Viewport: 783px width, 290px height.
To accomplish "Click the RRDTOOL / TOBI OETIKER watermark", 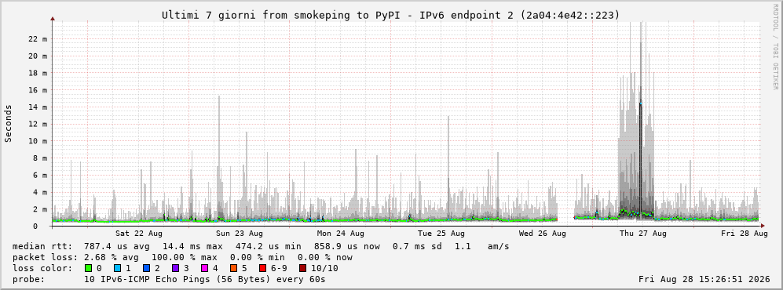I will [x=775, y=47].
